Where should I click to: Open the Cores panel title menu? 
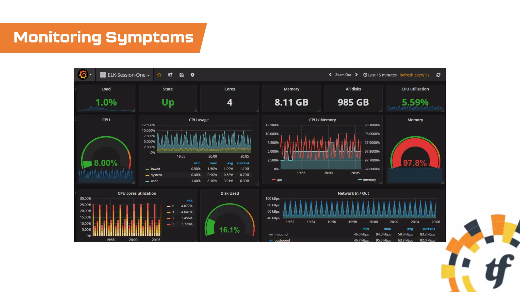[x=230, y=89]
